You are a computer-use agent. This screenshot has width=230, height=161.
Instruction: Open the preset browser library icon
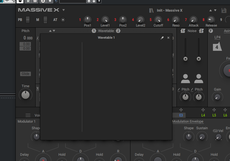151,10
